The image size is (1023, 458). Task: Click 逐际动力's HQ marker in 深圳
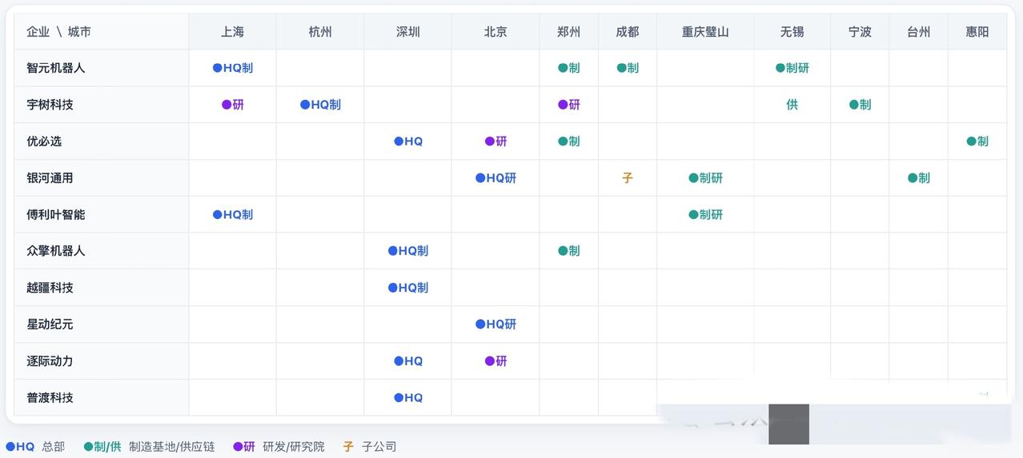coord(408,361)
